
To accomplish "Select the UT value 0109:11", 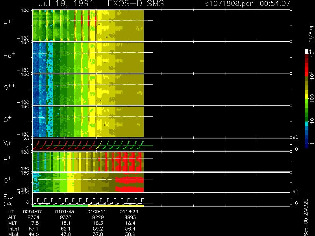I will click(96, 212).
